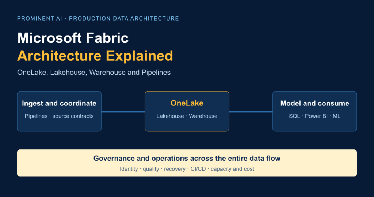Click 'SQL · Power BI · ML' text

[314, 116]
